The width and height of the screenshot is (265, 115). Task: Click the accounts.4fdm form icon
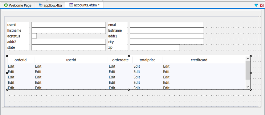click(x=71, y=5)
